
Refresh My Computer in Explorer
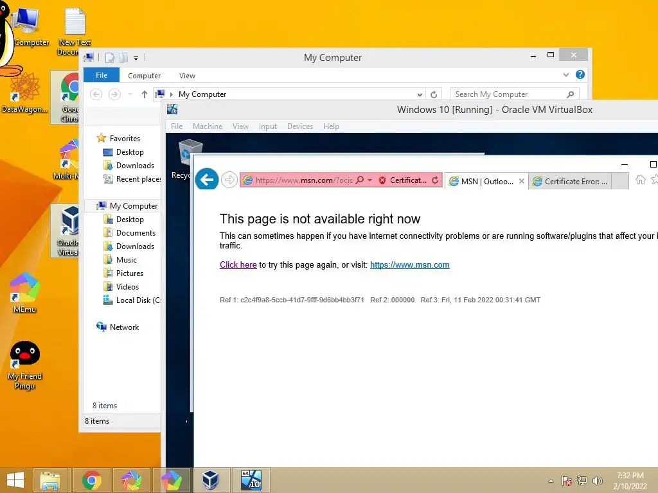[434, 94]
